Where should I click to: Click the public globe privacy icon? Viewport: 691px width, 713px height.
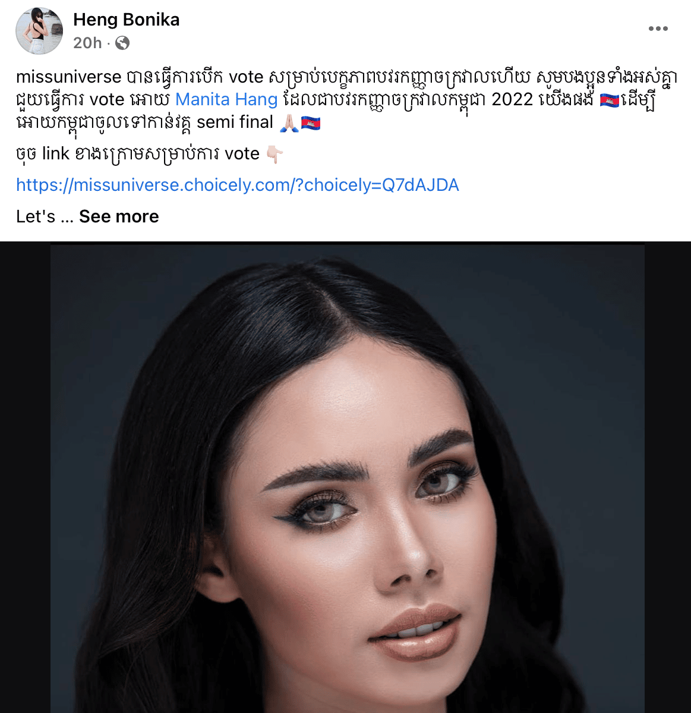(x=122, y=43)
